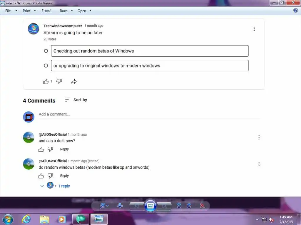Click Techwindowscomputer channel avatar
This screenshot has height=225, width=301.
(34, 29)
